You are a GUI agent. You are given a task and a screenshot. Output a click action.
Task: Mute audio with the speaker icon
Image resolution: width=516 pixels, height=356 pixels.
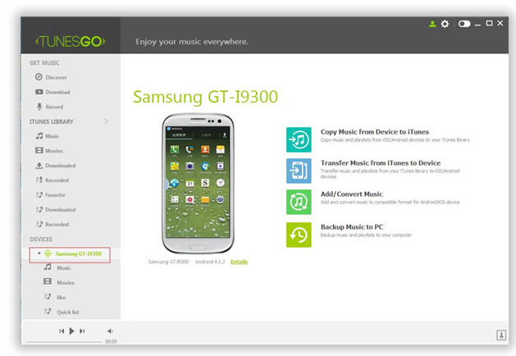[x=110, y=331]
